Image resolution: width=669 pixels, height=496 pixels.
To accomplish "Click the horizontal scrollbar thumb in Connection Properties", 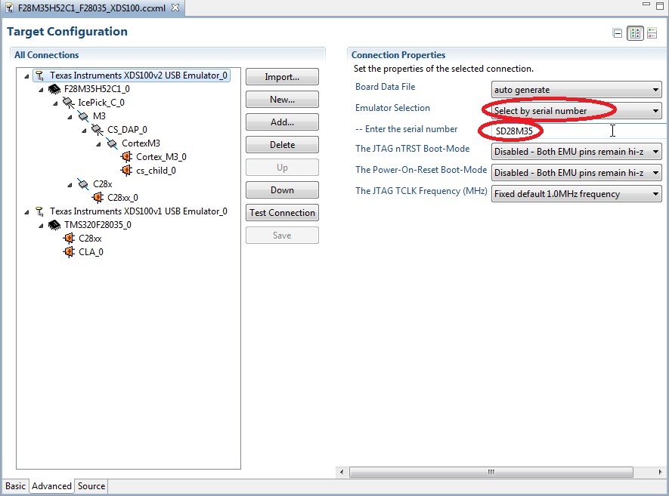I will point(491,472).
